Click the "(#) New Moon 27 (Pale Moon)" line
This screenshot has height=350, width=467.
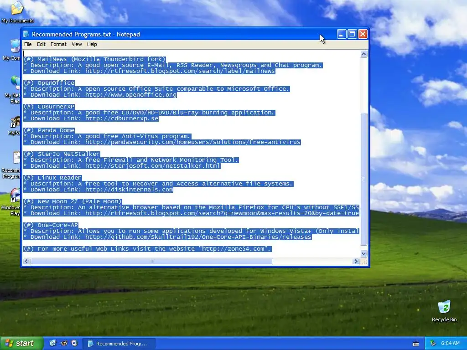tap(73, 201)
